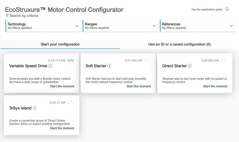Screen dimensions: 239x142
Task: Click Start the moment under Soft Starter
Action: tap(139, 86)
